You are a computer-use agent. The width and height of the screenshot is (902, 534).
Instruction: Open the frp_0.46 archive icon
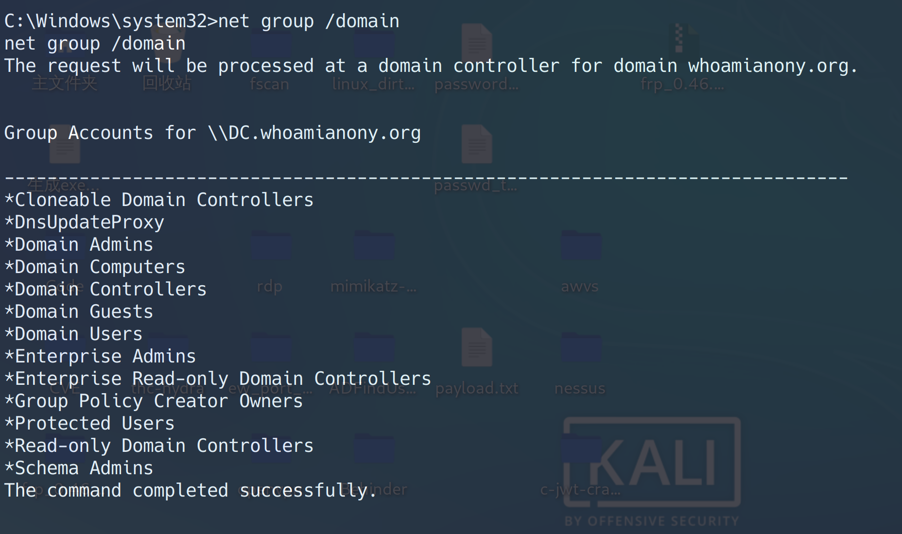click(682, 41)
